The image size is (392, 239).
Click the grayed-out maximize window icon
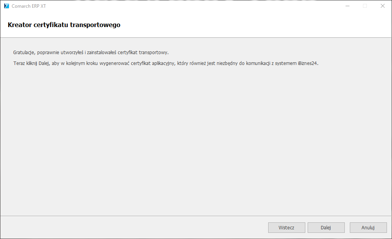click(x=365, y=6)
